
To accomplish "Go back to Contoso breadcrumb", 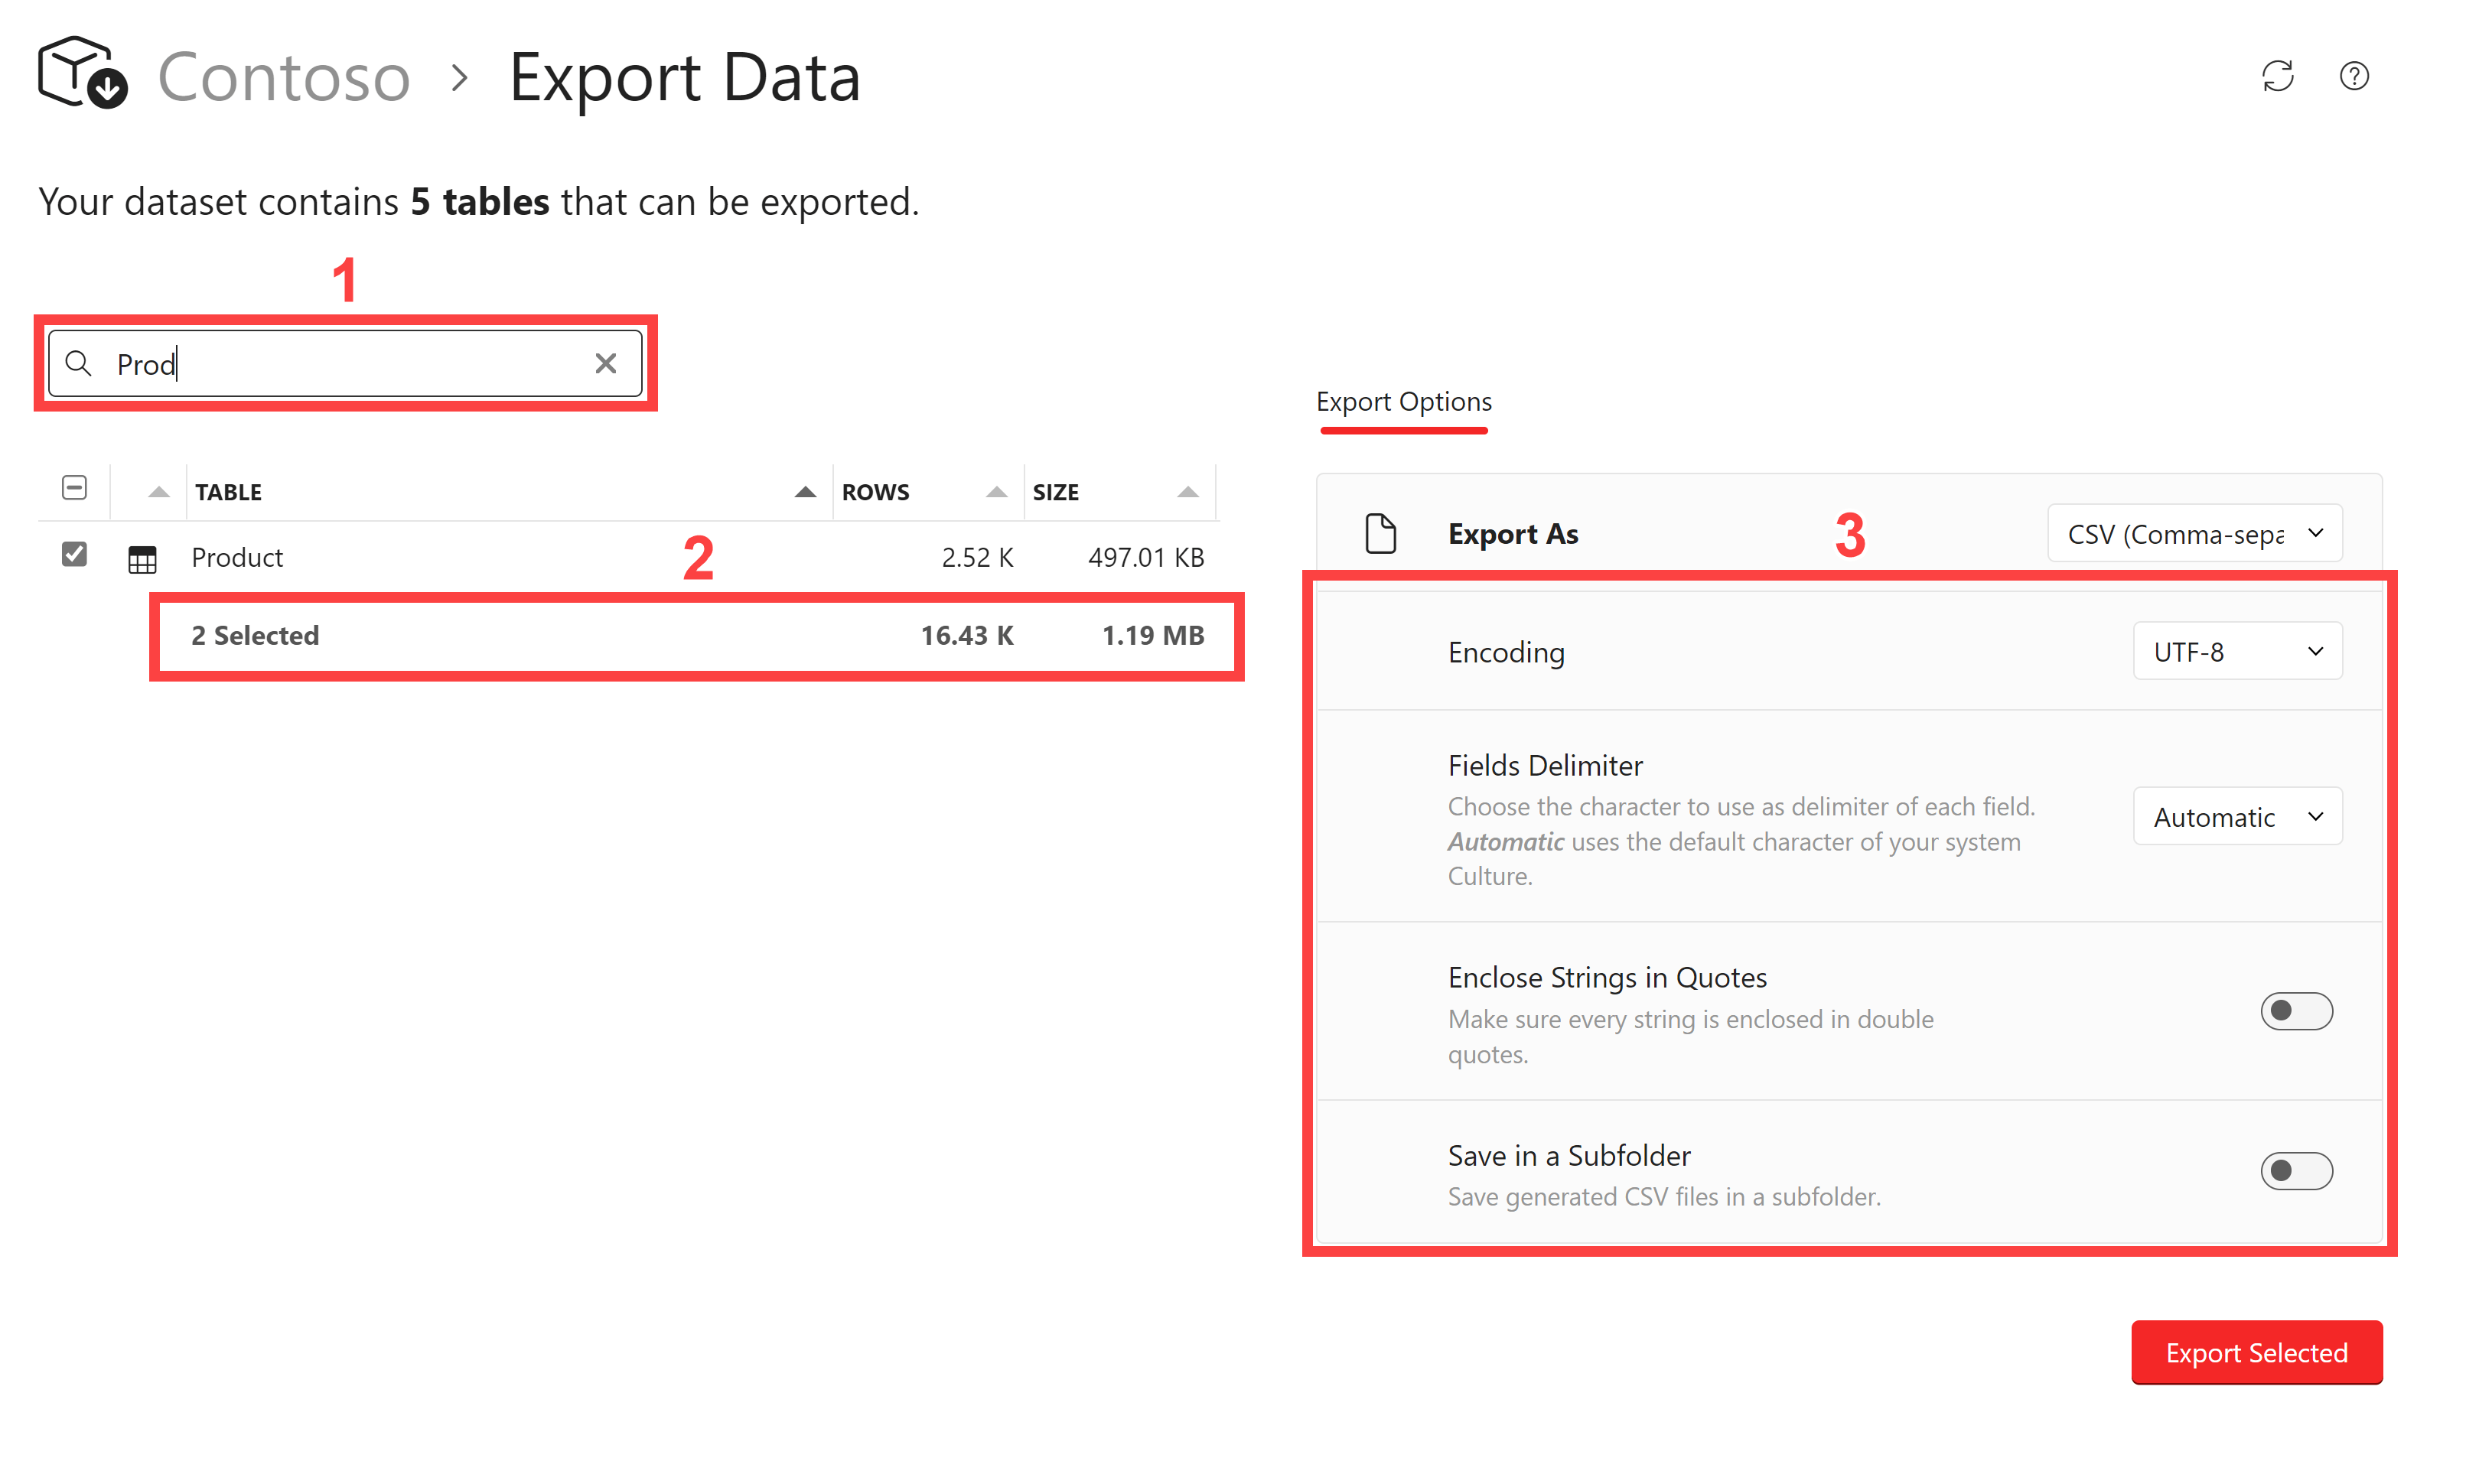I will pos(284,77).
